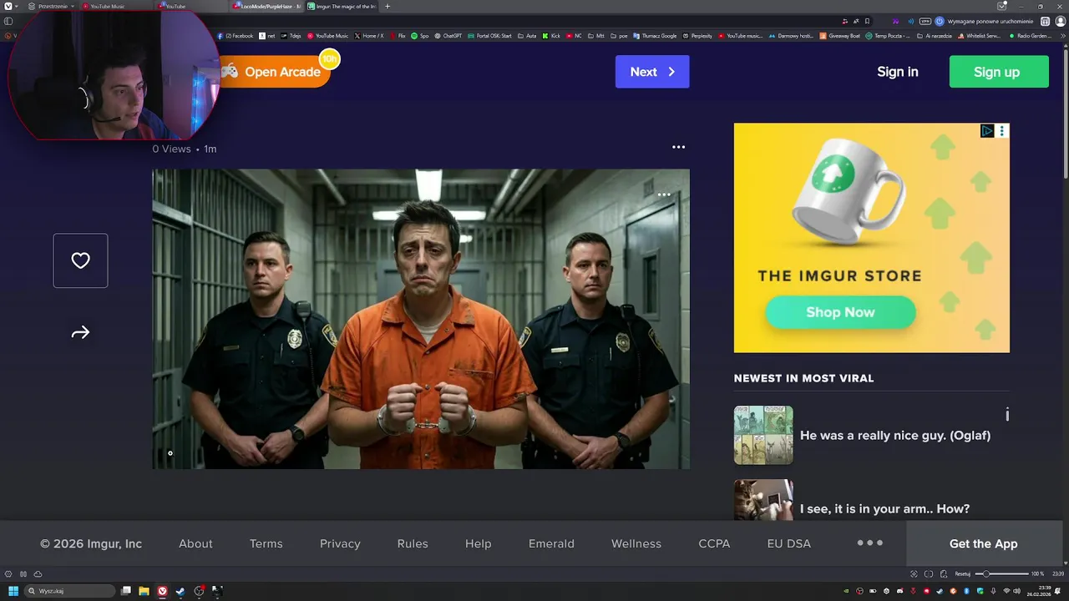Bookmark this page in address bar
The width and height of the screenshot is (1069, 601).
867,21
